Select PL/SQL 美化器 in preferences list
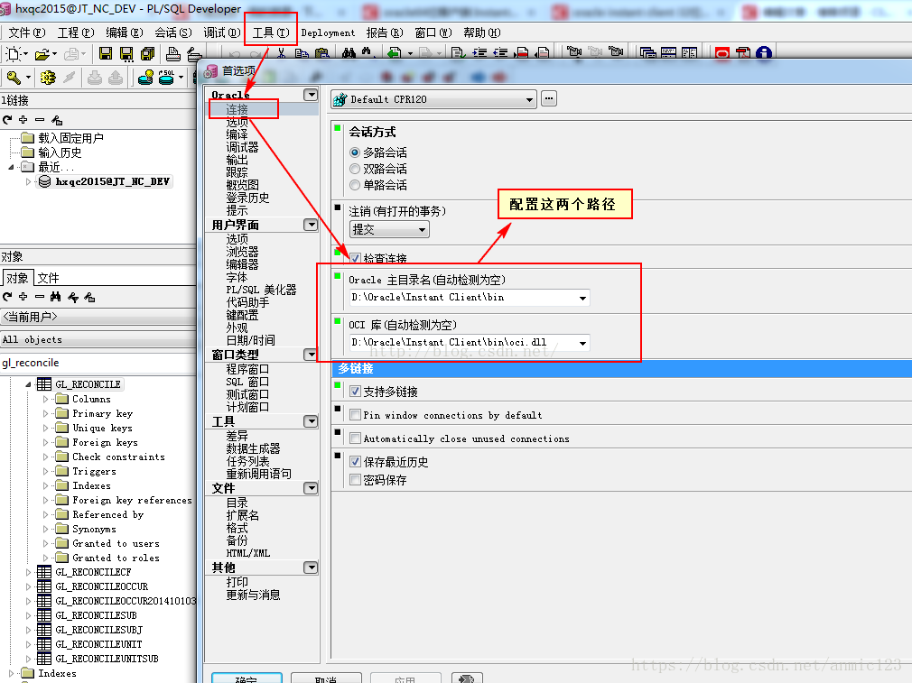This screenshot has height=683, width=912. [261, 290]
